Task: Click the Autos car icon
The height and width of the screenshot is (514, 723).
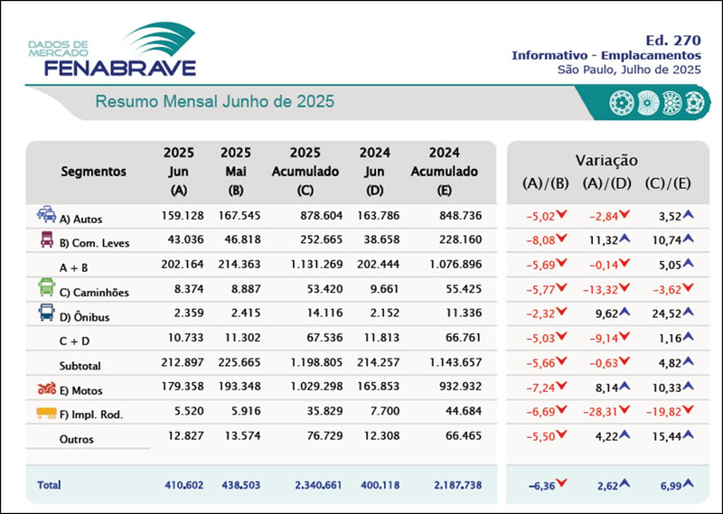Action: click(45, 215)
